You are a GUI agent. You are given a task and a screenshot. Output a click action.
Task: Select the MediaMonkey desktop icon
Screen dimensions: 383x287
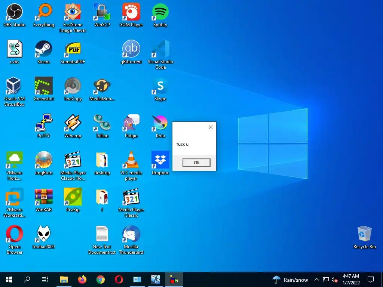point(102,89)
